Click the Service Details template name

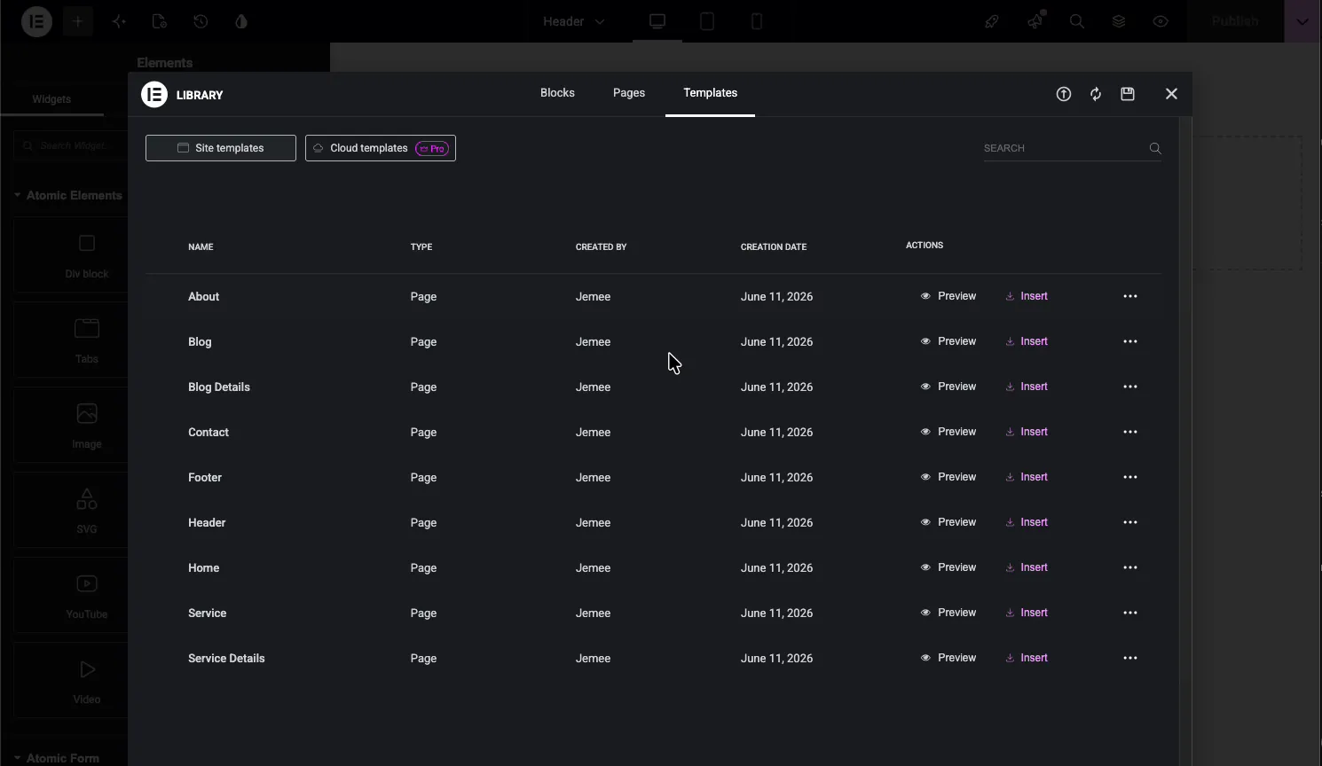click(x=226, y=659)
